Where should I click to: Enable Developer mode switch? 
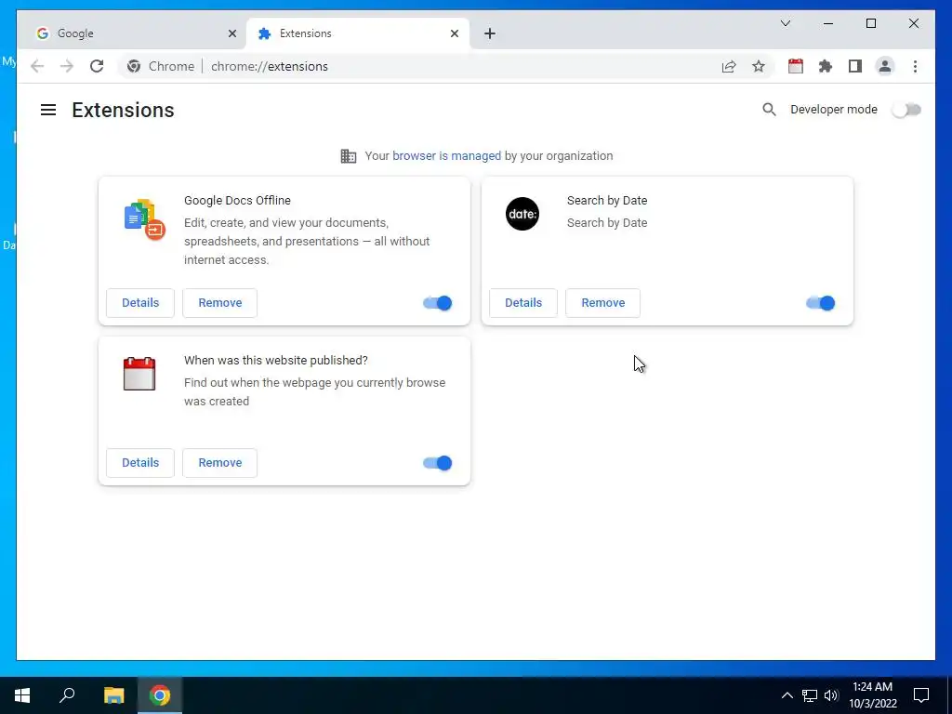coord(906,110)
